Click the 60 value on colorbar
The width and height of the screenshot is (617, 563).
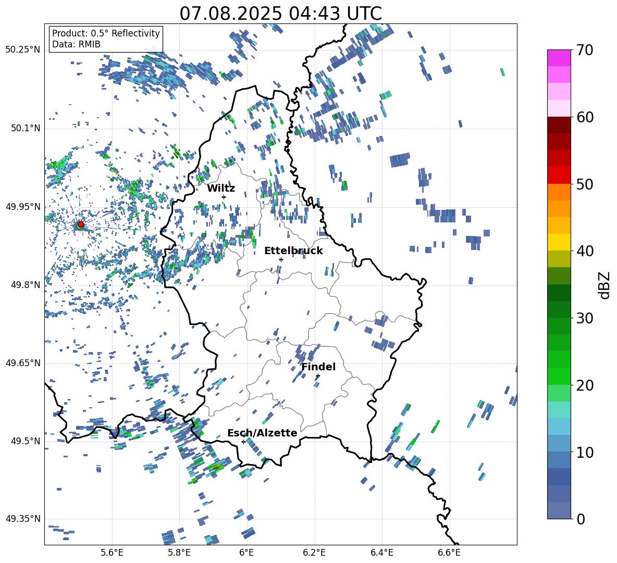pyautogui.click(x=585, y=117)
